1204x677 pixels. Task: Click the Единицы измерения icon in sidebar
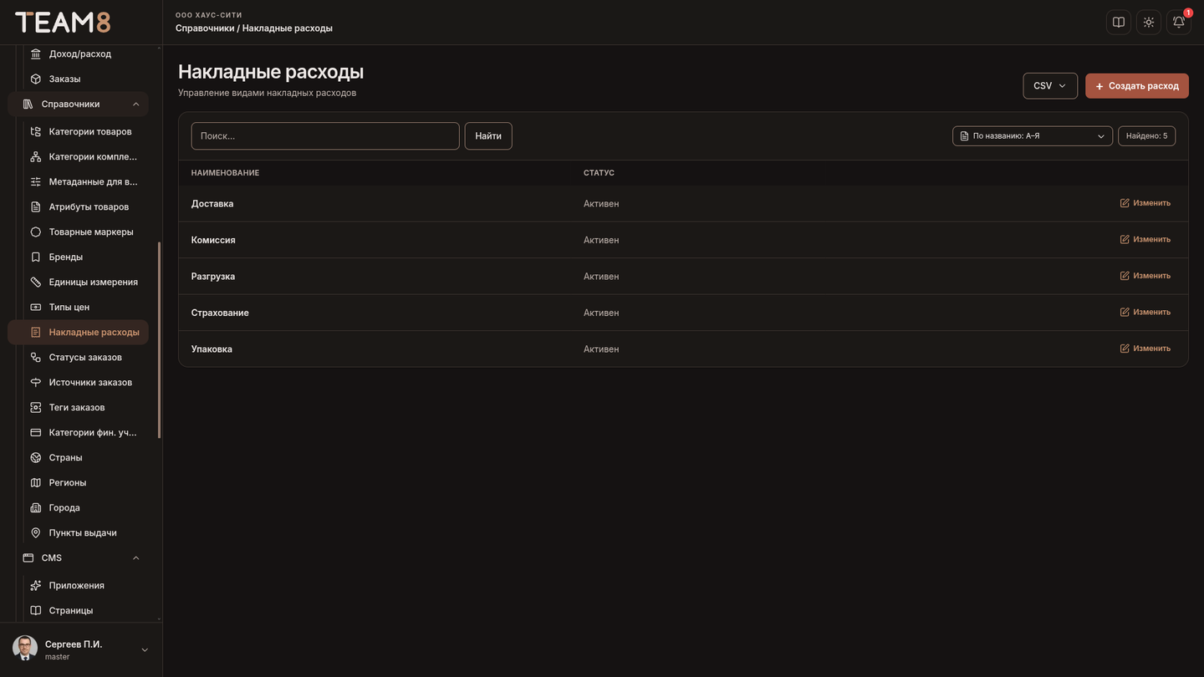[x=36, y=282]
